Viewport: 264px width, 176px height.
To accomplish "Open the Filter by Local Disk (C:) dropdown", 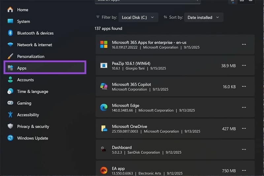I will [x=138, y=18].
